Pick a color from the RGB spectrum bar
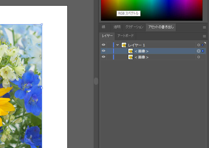209x148 pixels. point(152,10)
